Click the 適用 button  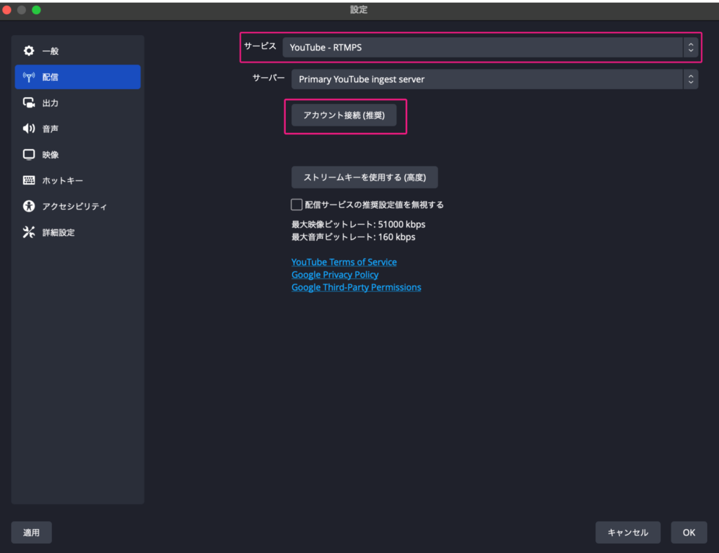click(x=31, y=533)
